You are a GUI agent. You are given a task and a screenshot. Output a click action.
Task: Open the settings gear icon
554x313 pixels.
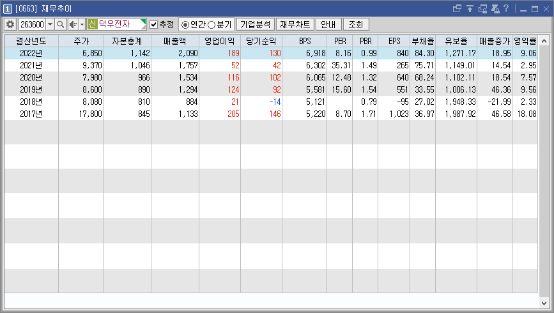(x=10, y=24)
